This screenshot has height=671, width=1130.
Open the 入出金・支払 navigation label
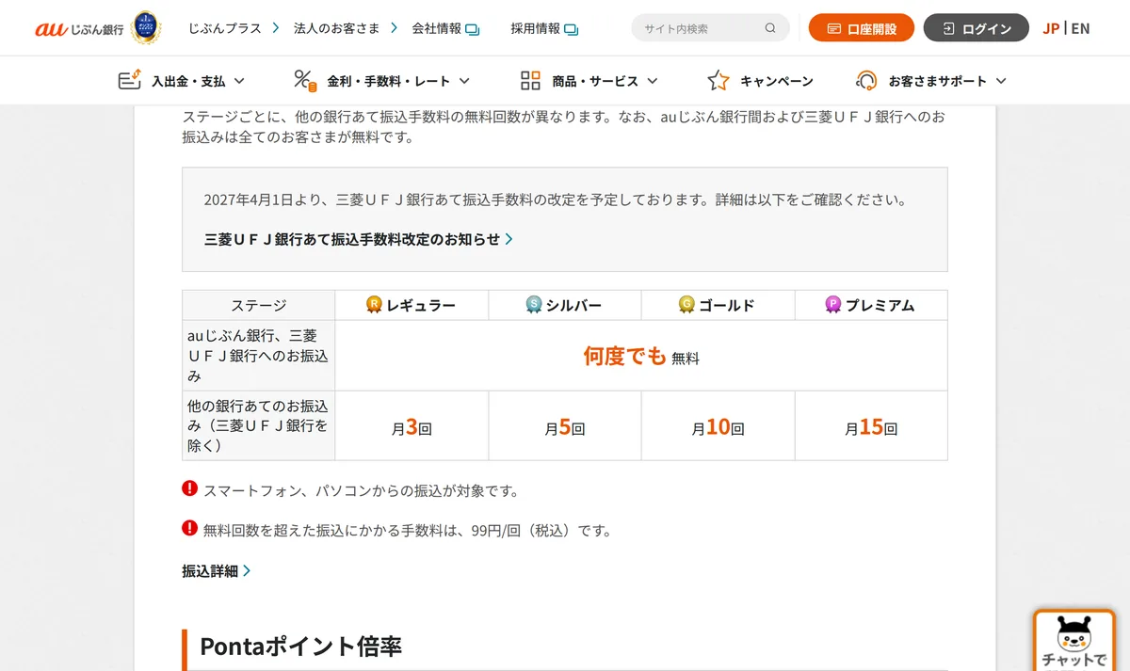(188, 81)
